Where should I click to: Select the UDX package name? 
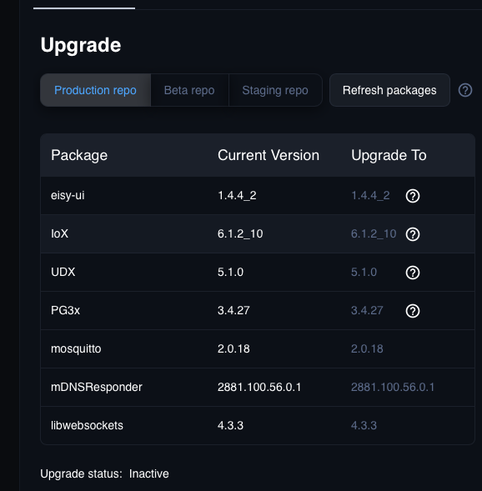pos(63,272)
